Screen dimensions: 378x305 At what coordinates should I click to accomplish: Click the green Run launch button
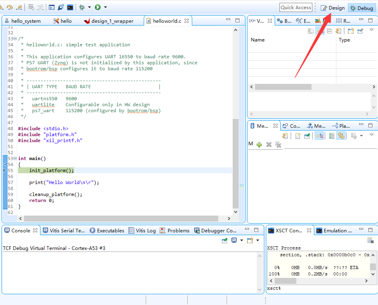click(98, 7)
